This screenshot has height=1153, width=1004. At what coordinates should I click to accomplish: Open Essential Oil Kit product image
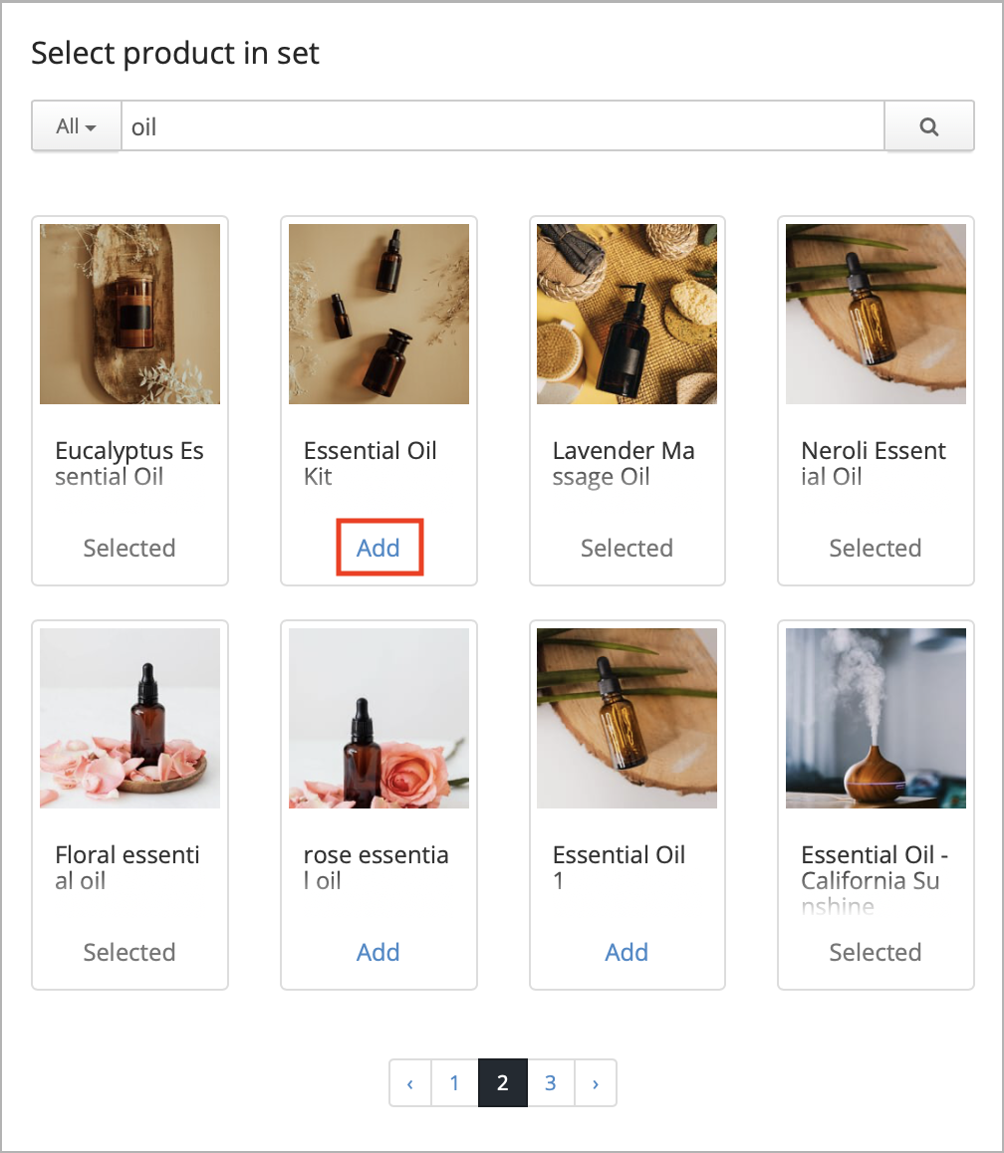tap(378, 314)
